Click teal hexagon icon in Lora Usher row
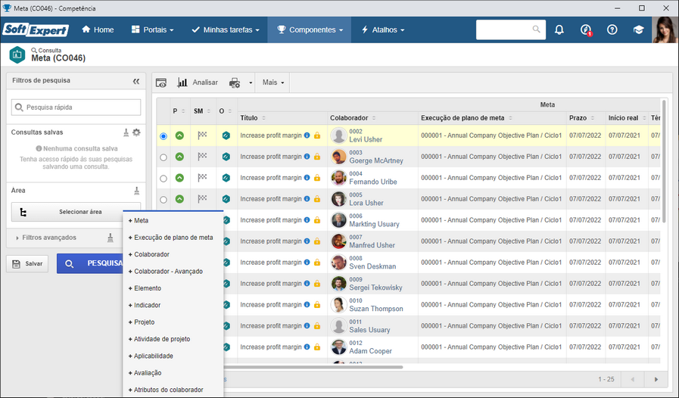Viewport: 679px width, 398px height. coord(226,199)
